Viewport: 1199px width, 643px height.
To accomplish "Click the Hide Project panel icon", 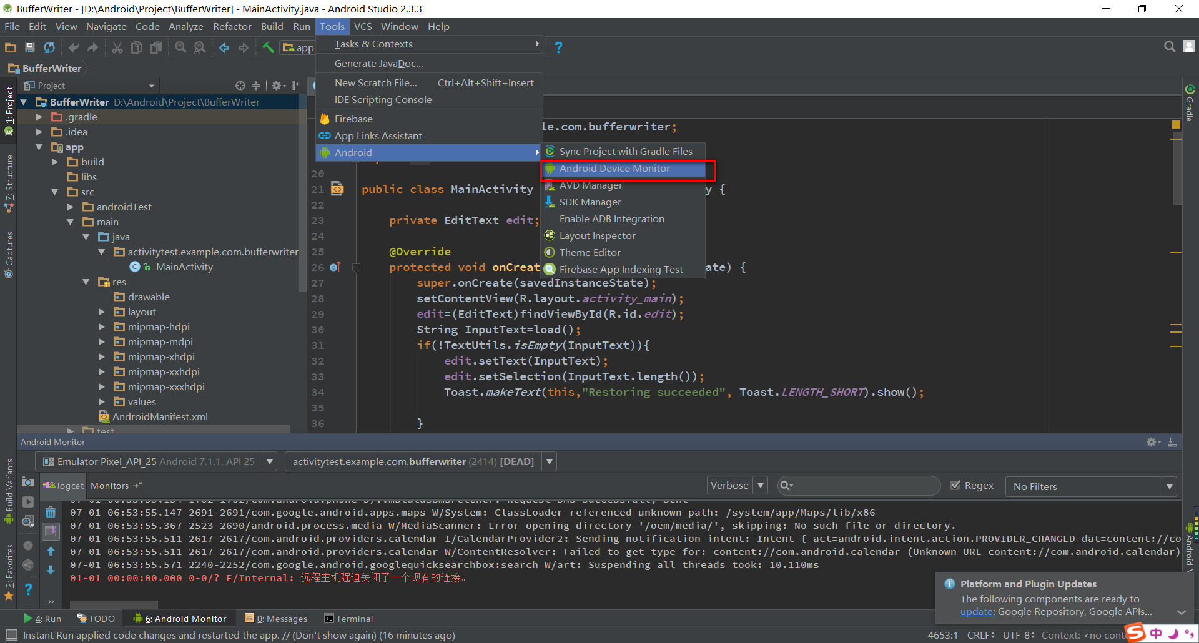I will [297, 86].
